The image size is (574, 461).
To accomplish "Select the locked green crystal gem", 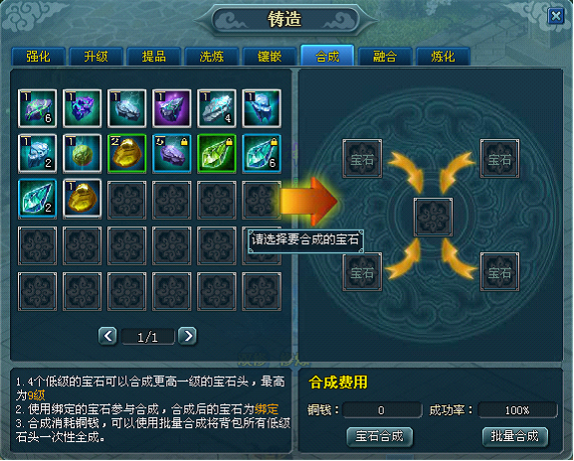I will click(216, 154).
